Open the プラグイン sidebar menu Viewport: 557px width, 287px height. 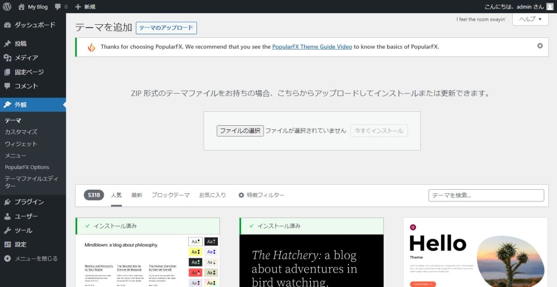29,202
